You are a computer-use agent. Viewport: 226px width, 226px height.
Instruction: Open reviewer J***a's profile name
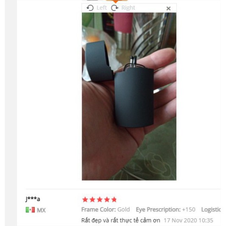[x=33, y=199]
